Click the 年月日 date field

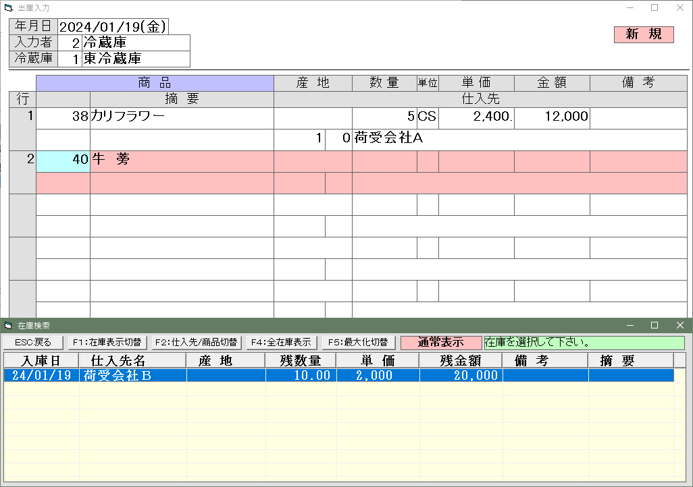(x=112, y=26)
